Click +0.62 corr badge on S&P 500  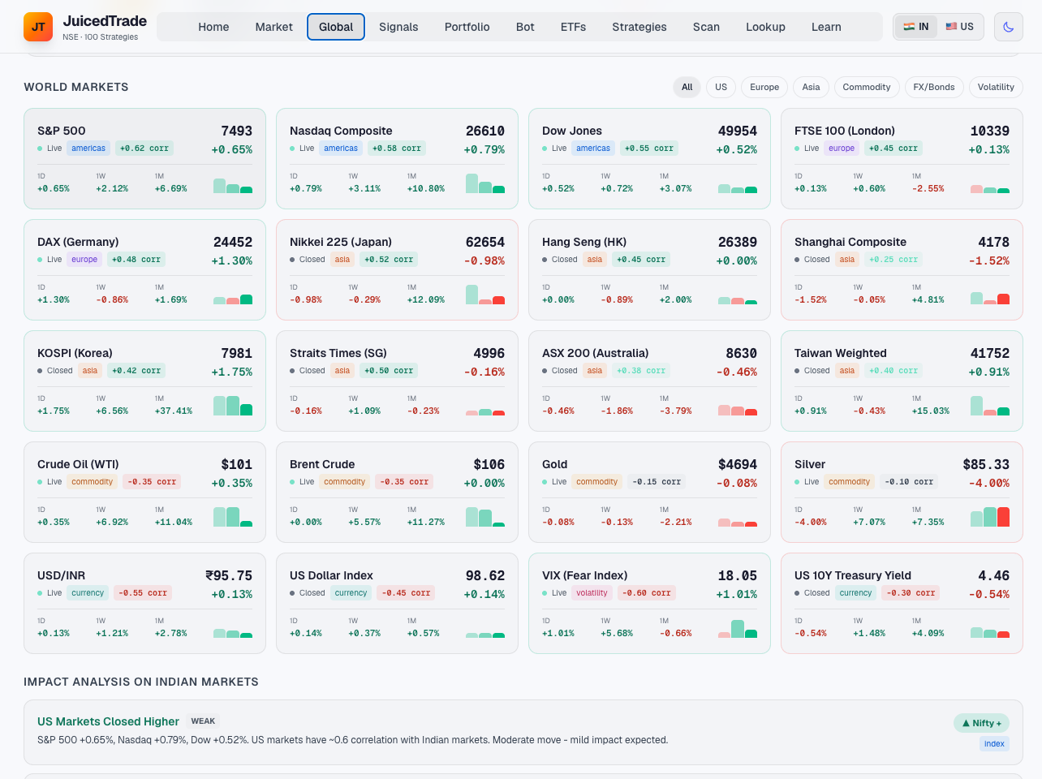click(x=144, y=148)
